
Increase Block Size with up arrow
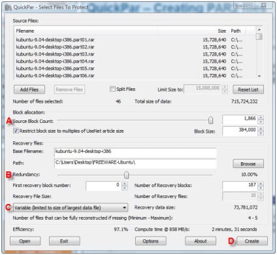pos(261,129)
